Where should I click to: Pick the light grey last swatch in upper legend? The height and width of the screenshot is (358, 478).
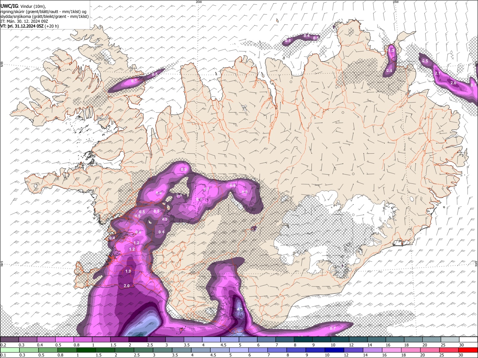click(450, 339)
